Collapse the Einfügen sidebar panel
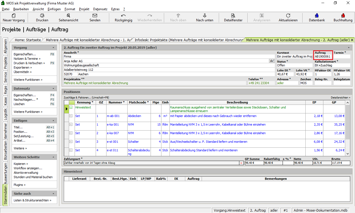The height and width of the screenshot is (213, 355). coord(54,121)
